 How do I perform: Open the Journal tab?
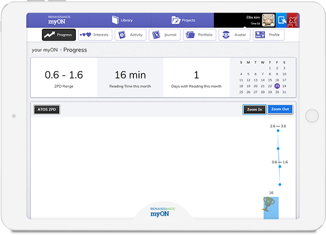point(165,35)
